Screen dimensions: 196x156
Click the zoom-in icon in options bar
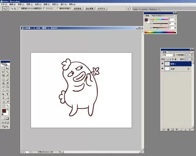click(12, 9)
